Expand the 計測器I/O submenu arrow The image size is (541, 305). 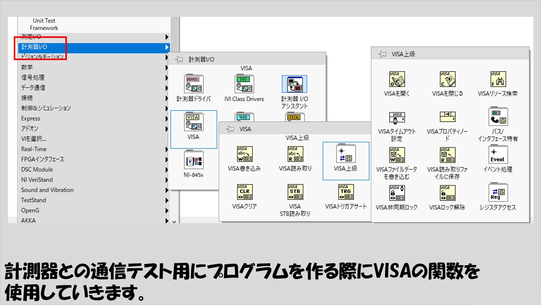[167, 47]
